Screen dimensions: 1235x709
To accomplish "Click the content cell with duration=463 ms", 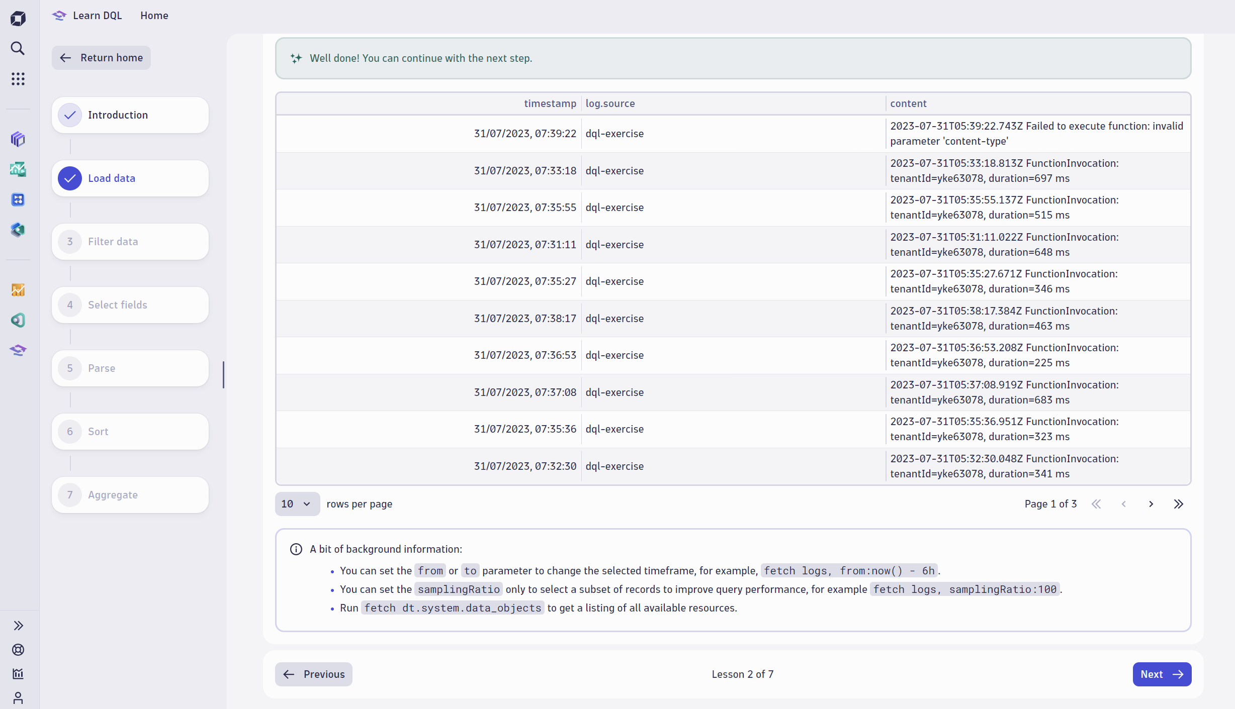I will coord(1037,319).
